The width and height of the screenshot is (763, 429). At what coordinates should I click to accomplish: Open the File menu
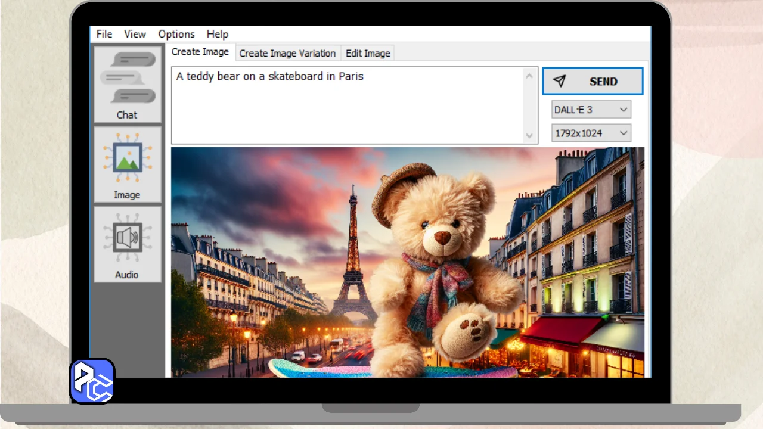104,34
